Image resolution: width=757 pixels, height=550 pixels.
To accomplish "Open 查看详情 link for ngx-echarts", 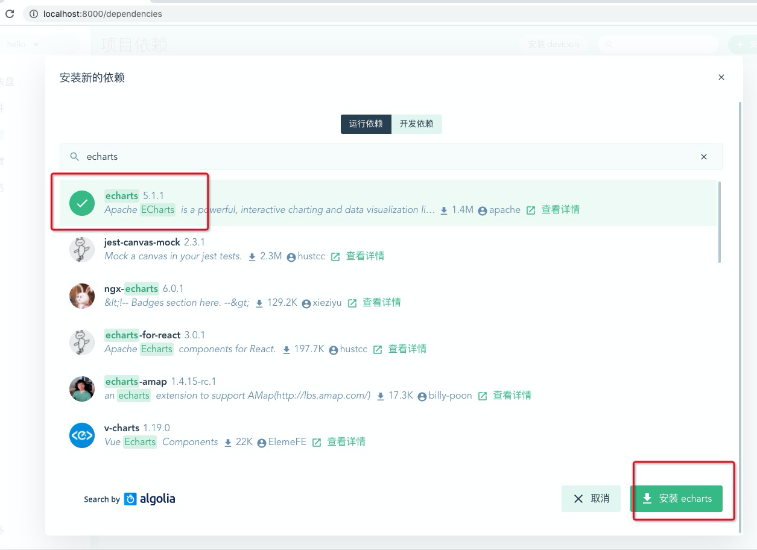I will point(382,303).
